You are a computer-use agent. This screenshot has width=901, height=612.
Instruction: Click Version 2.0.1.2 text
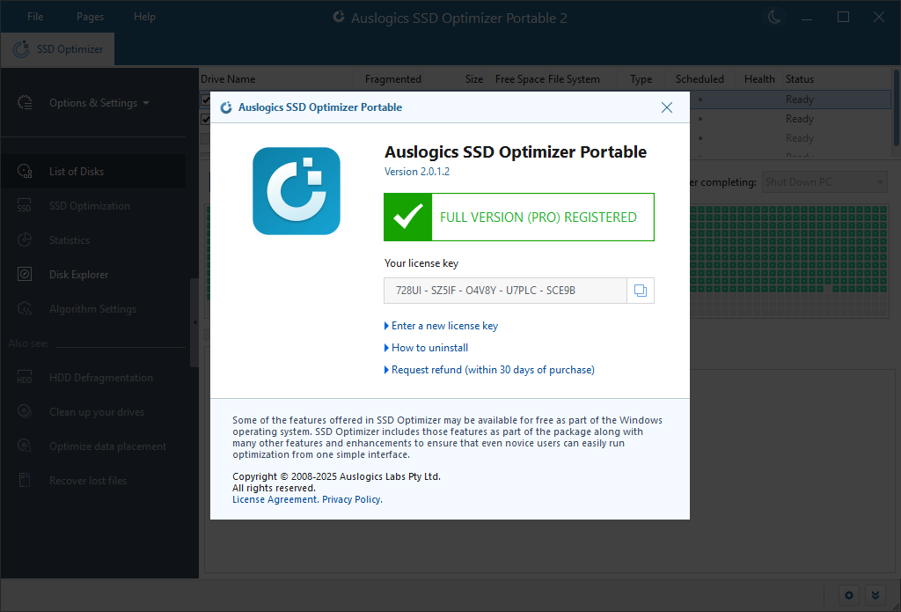point(416,172)
